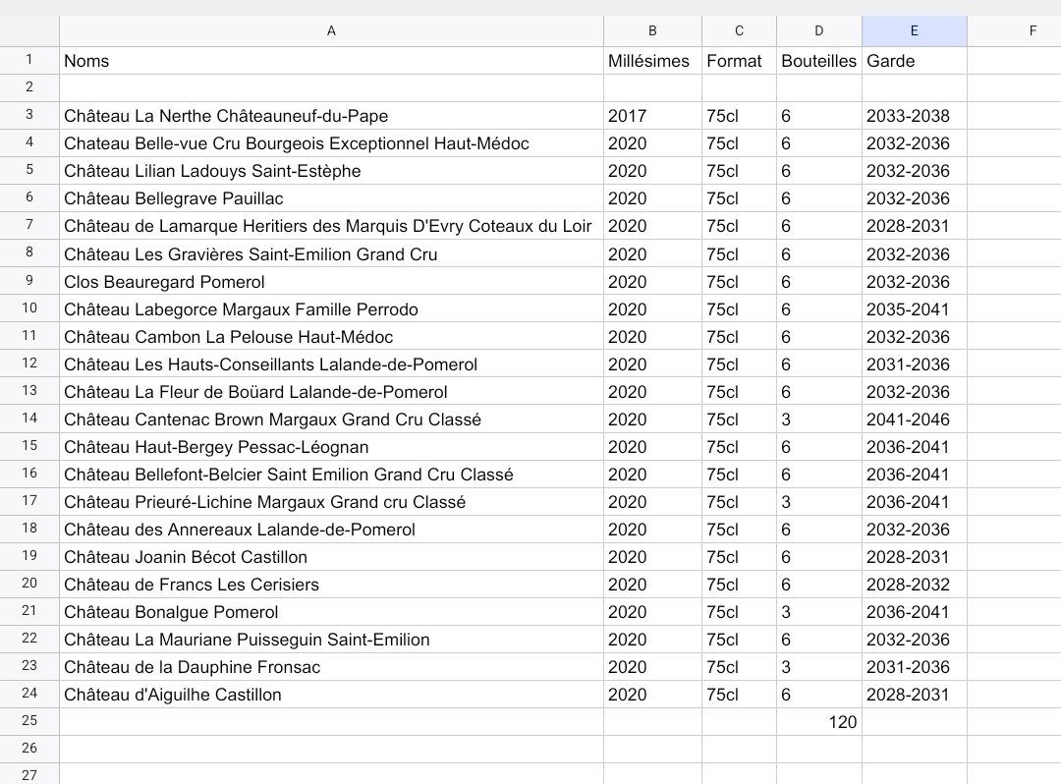Select cell 'Château Les Hauts-Conseillants Lalande-de-Pomerol'
The height and width of the screenshot is (784, 1061).
click(x=331, y=364)
